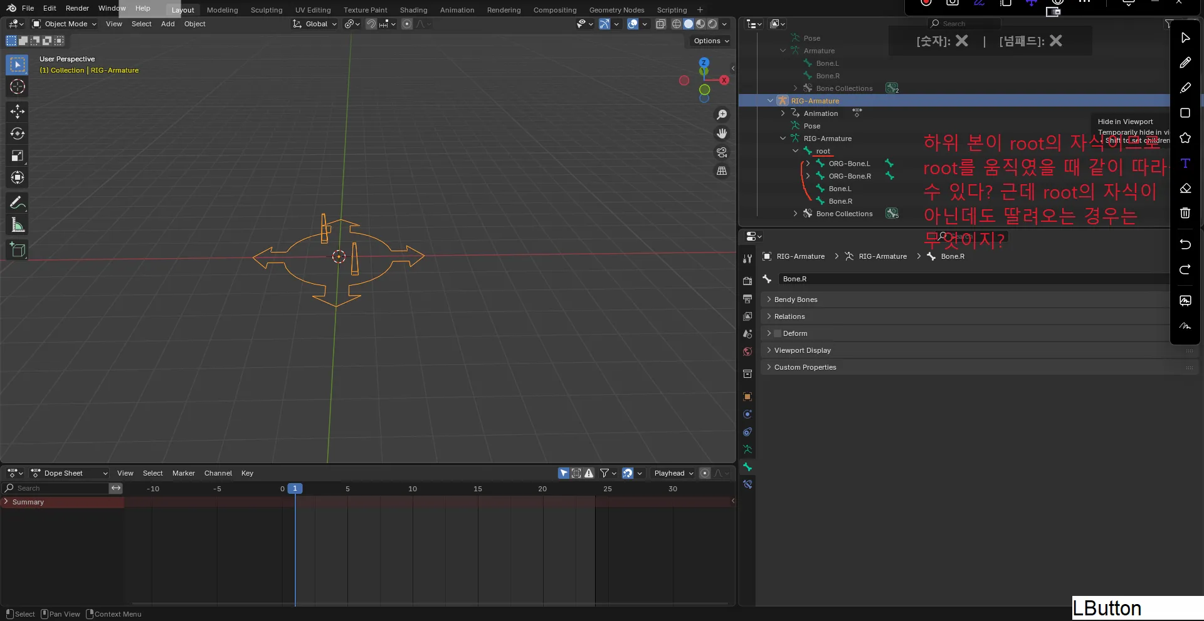Open the Options dropdown in viewport
The image size is (1204, 621).
(x=711, y=41)
